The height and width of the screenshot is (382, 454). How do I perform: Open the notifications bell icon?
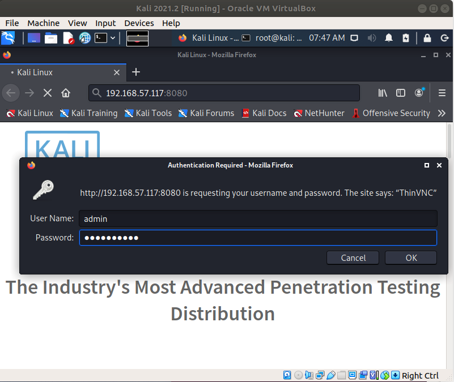tap(389, 38)
